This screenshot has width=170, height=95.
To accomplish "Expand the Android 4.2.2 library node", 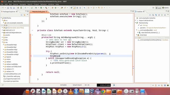I will 2,30.
